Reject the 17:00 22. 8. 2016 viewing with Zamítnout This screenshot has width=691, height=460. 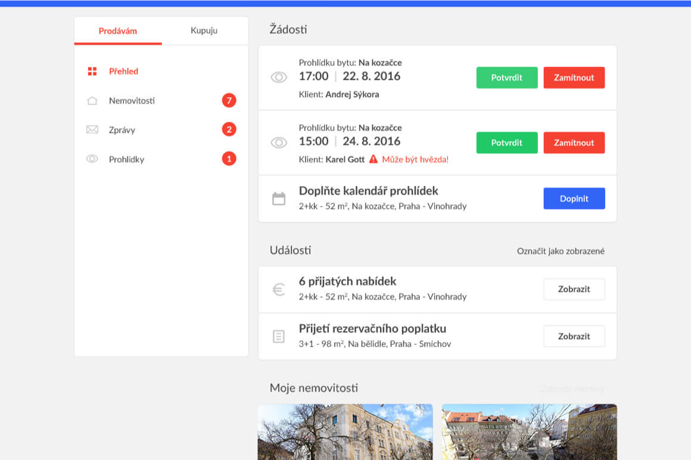click(574, 77)
